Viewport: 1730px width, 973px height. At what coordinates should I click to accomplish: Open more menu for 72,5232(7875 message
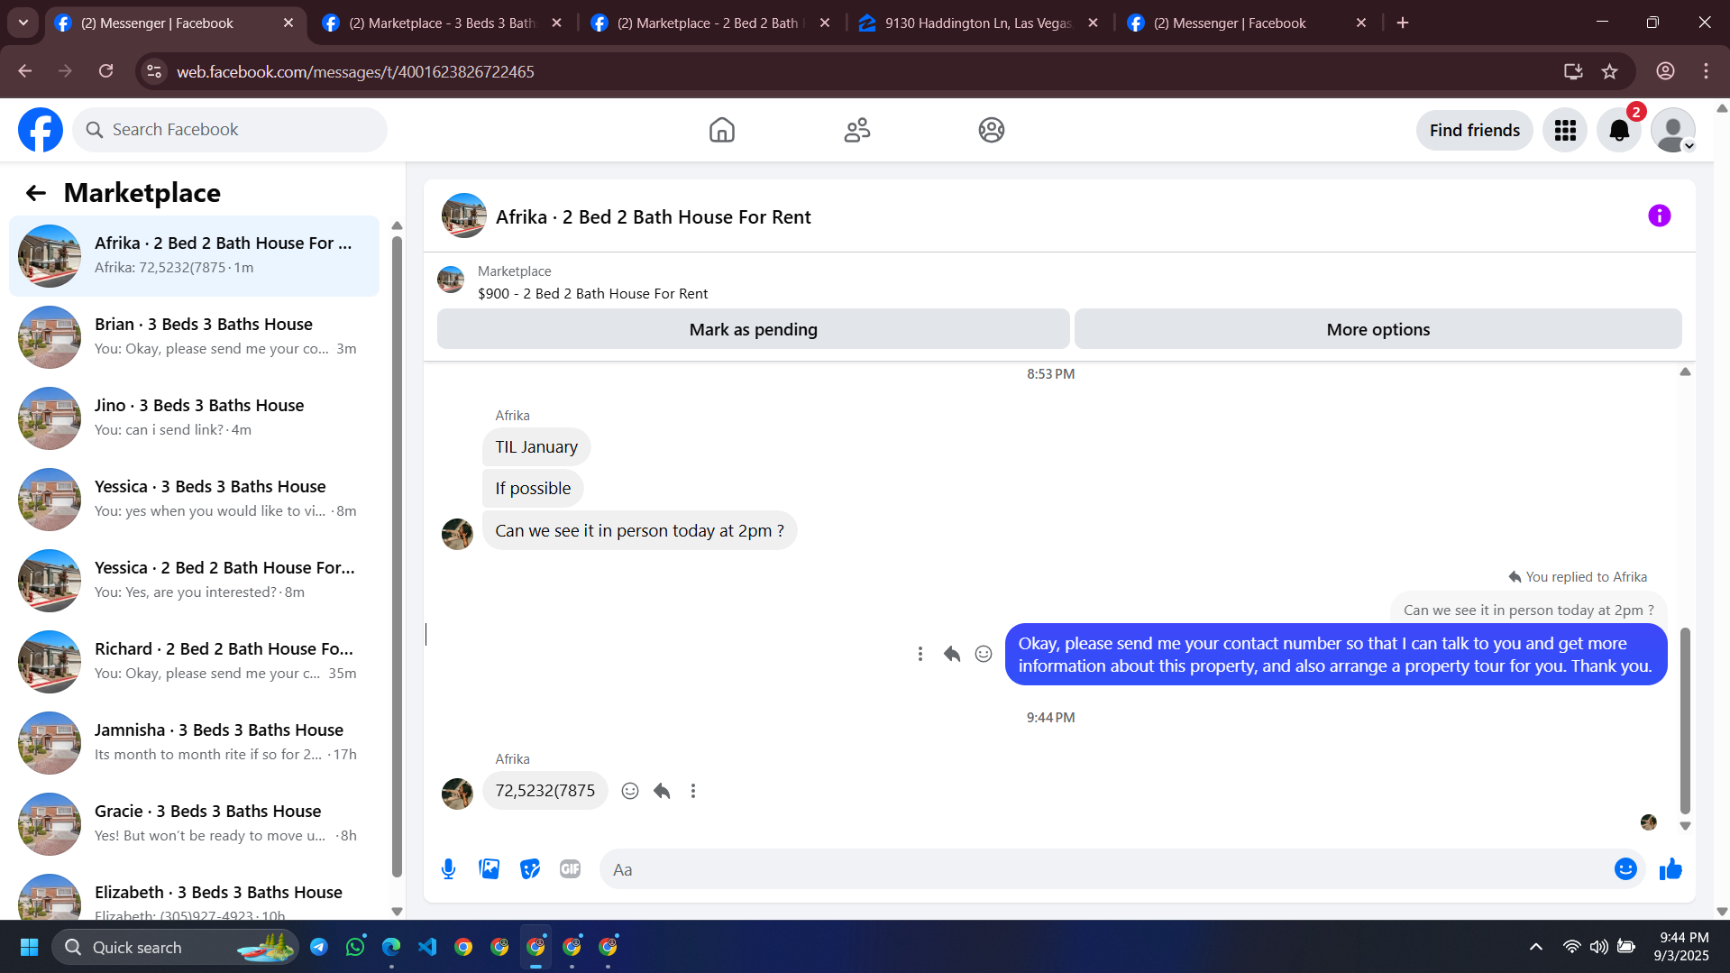pyautogui.click(x=693, y=791)
